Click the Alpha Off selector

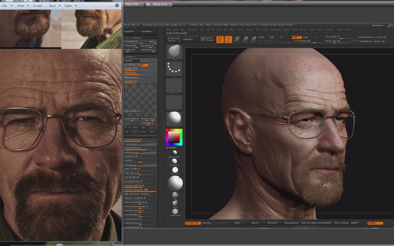tap(174, 86)
